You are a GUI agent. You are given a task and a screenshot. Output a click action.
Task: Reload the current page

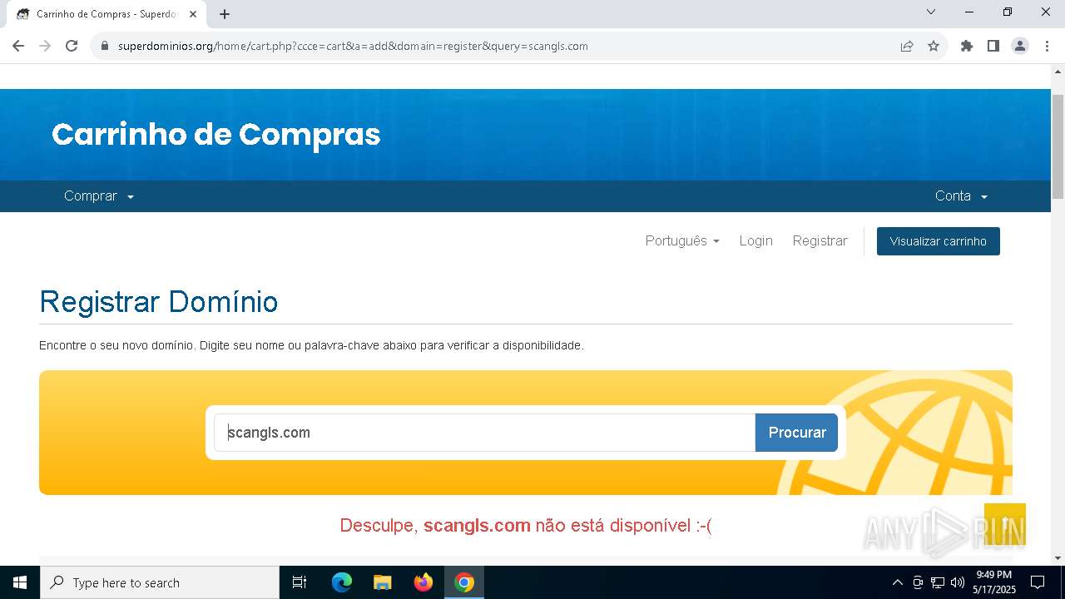tap(72, 46)
